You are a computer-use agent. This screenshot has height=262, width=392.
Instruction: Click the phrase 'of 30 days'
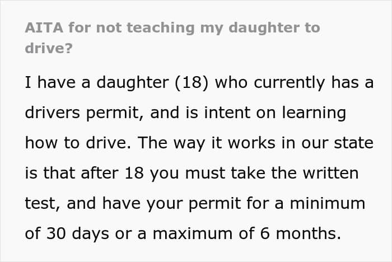pos(67,233)
